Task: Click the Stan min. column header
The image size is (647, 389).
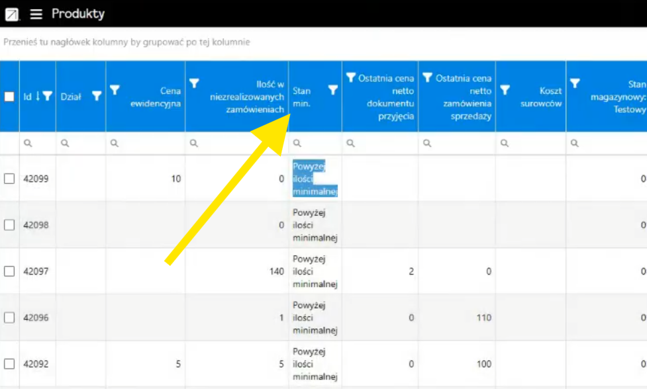Action: click(303, 97)
